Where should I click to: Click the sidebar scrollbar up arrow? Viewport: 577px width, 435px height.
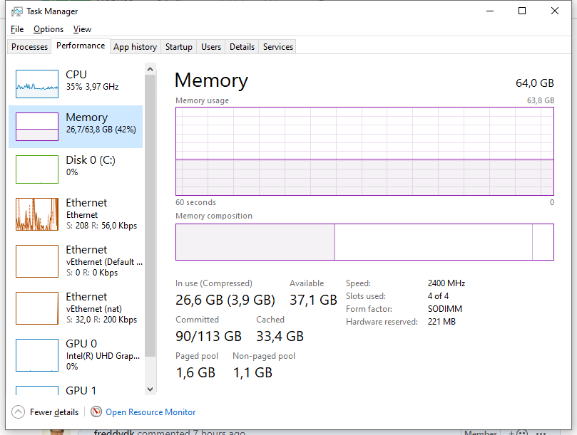tap(150, 69)
